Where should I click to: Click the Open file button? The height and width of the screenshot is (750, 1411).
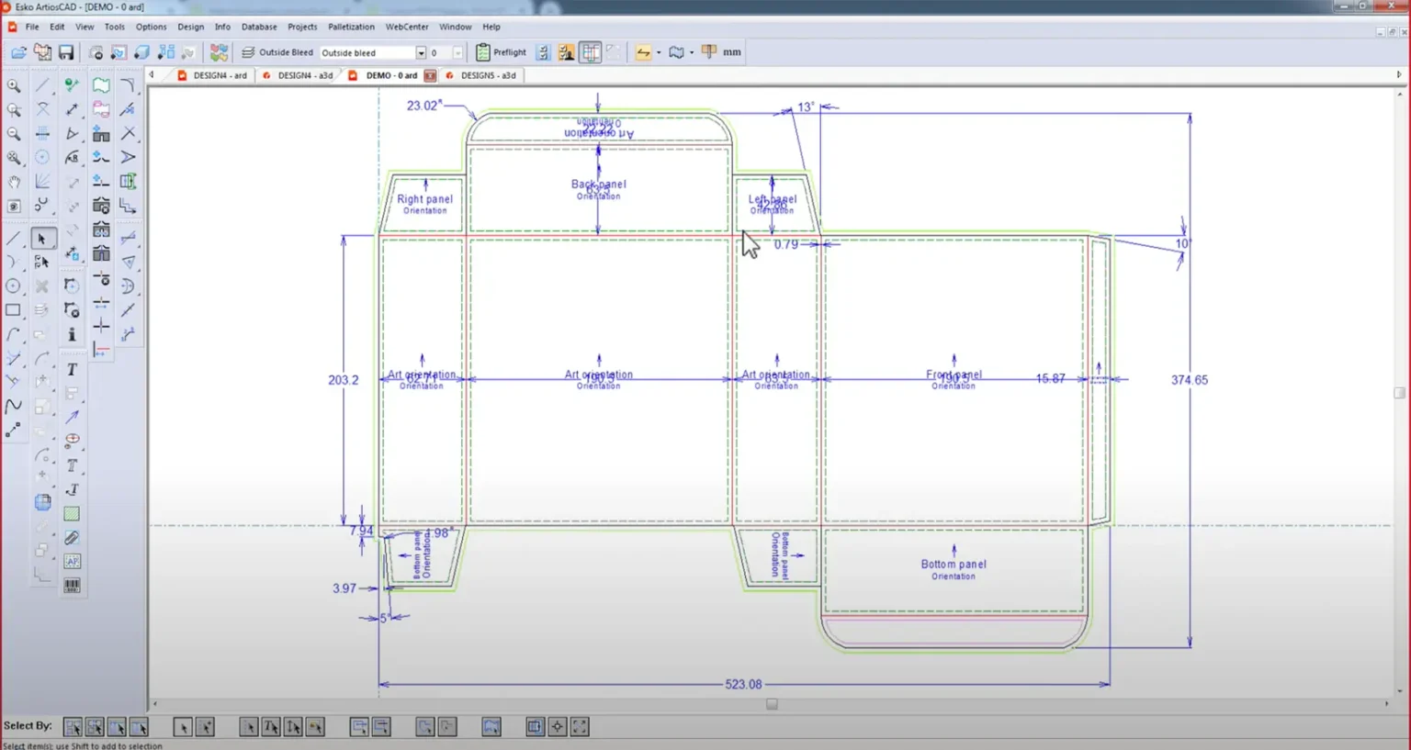pyautogui.click(x=17, y=52)
